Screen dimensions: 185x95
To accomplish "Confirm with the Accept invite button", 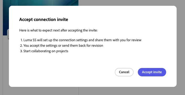I will 152,72.
